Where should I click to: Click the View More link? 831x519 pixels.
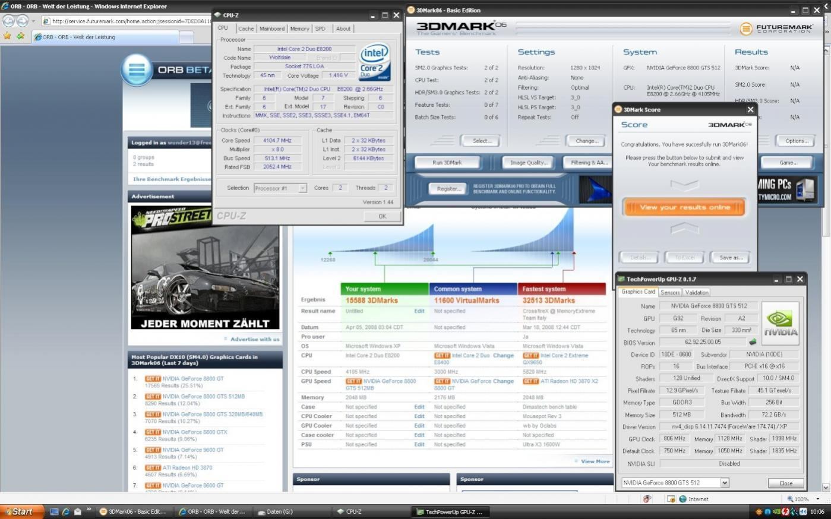[x=595, y=461]
